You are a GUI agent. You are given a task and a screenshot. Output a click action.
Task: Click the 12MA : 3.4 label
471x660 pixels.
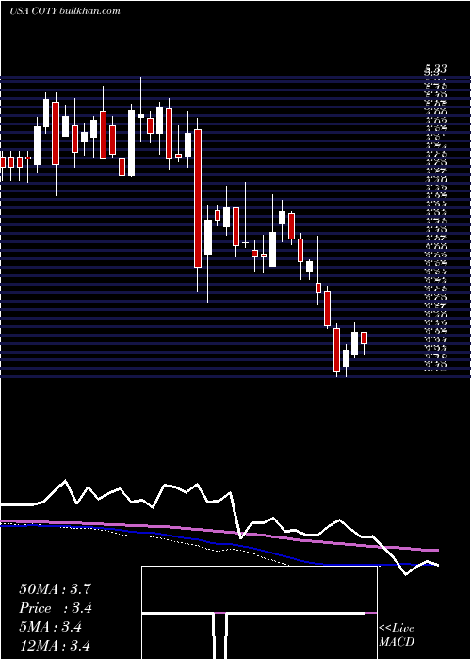55,645
